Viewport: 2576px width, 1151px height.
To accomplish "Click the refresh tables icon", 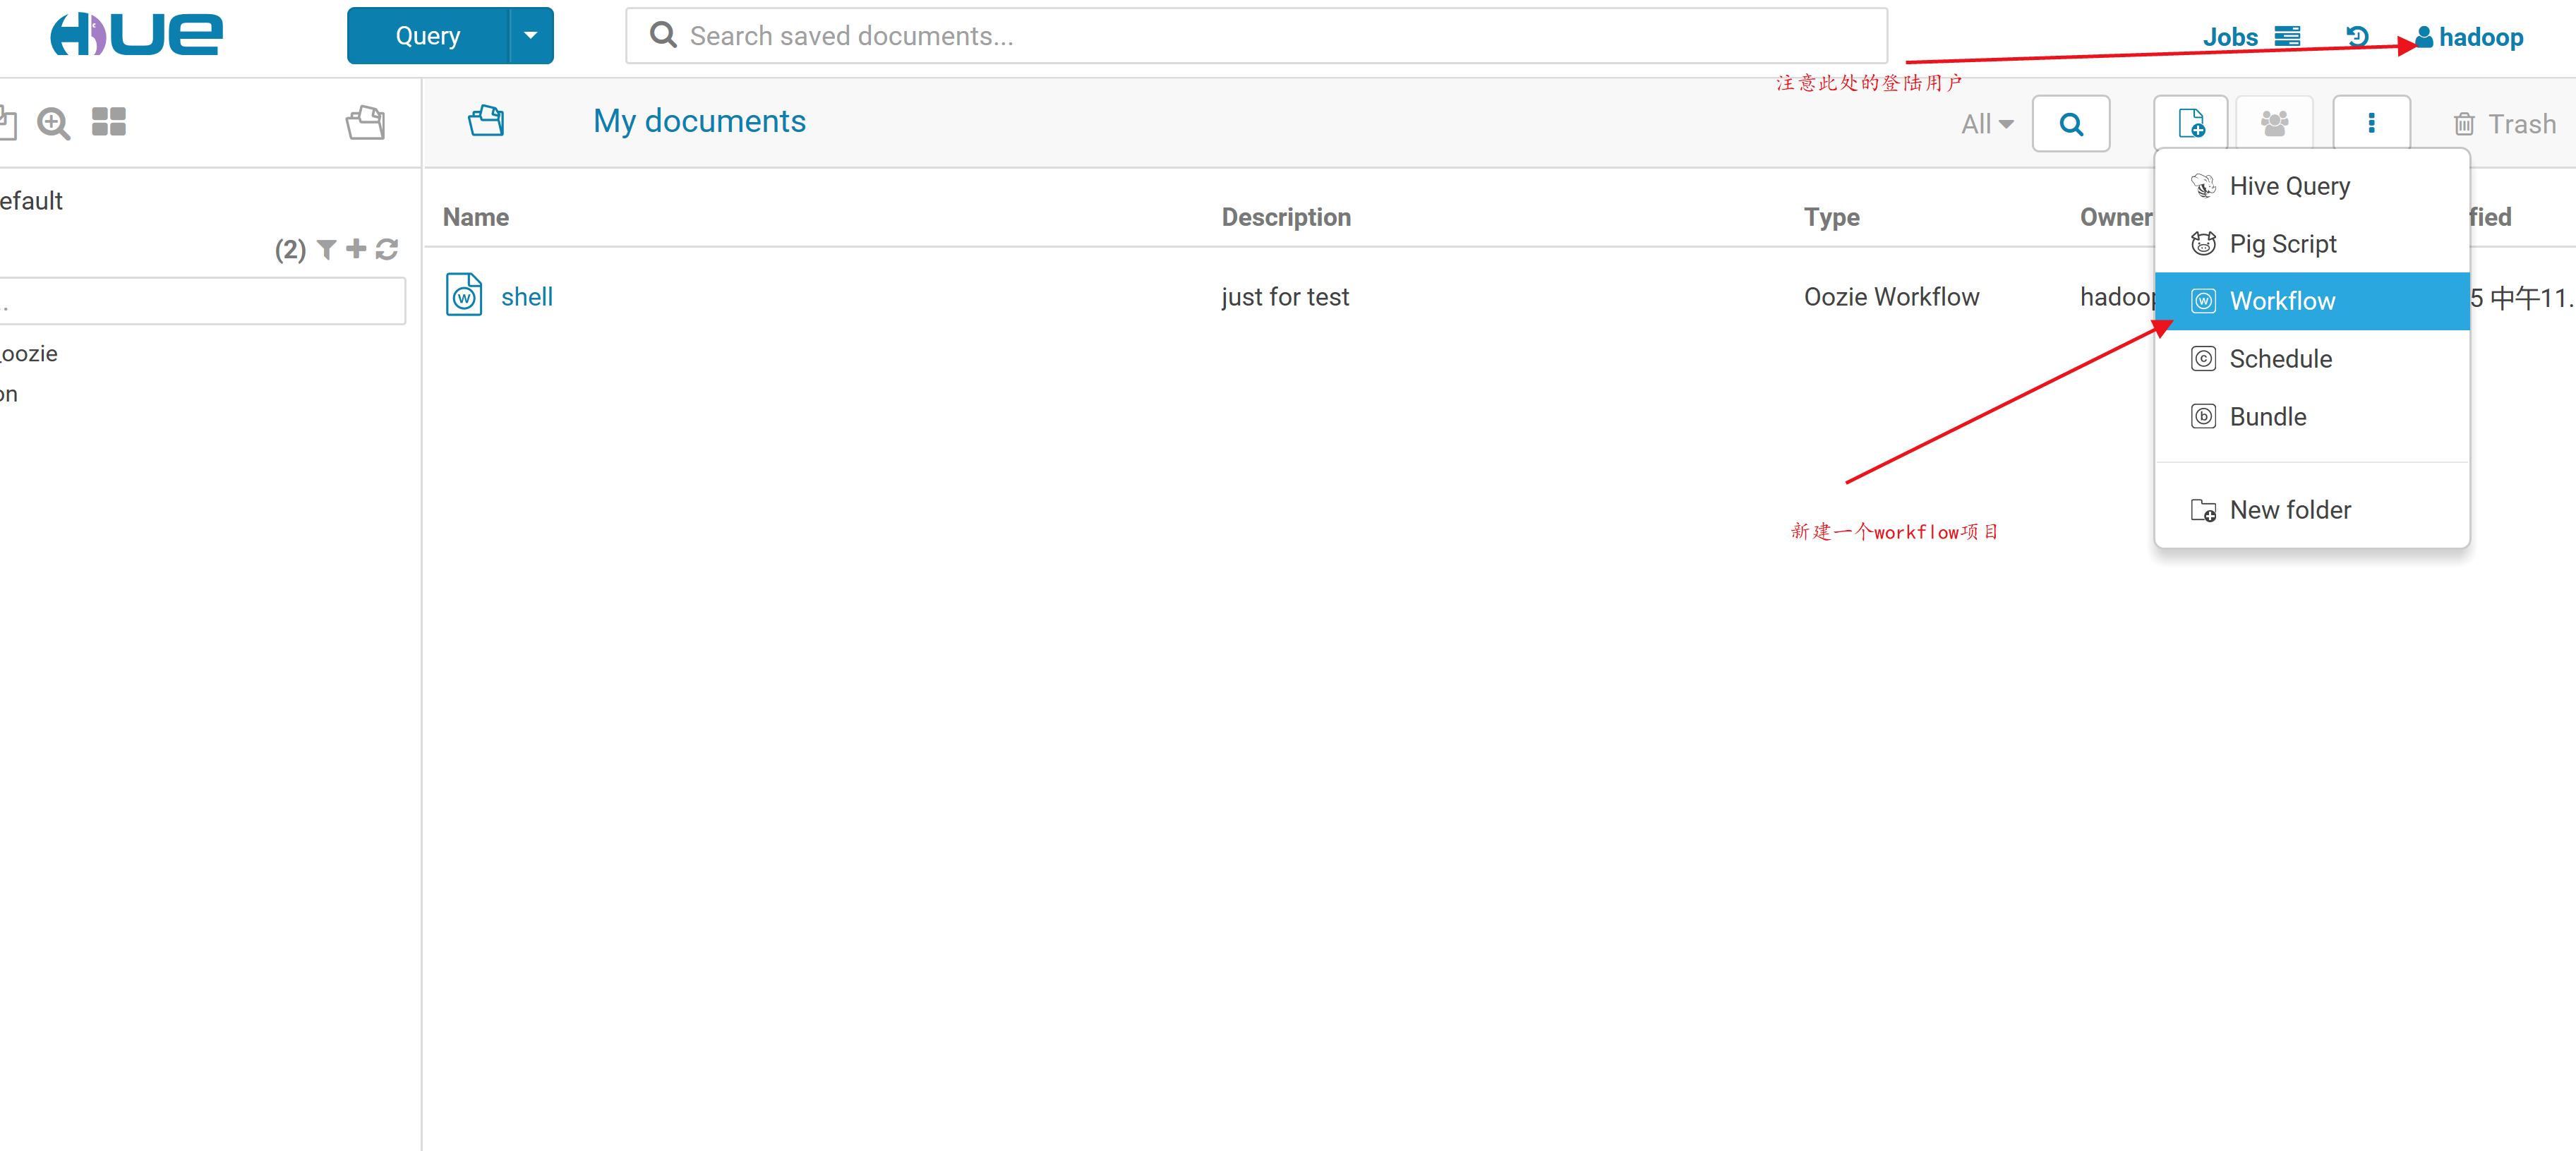I will pos(388,249).
